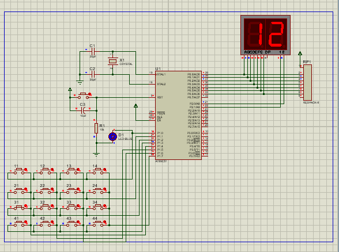339x252 pixels.
Task: Select capacitor C2 symbol
Action: pos(93,75)
